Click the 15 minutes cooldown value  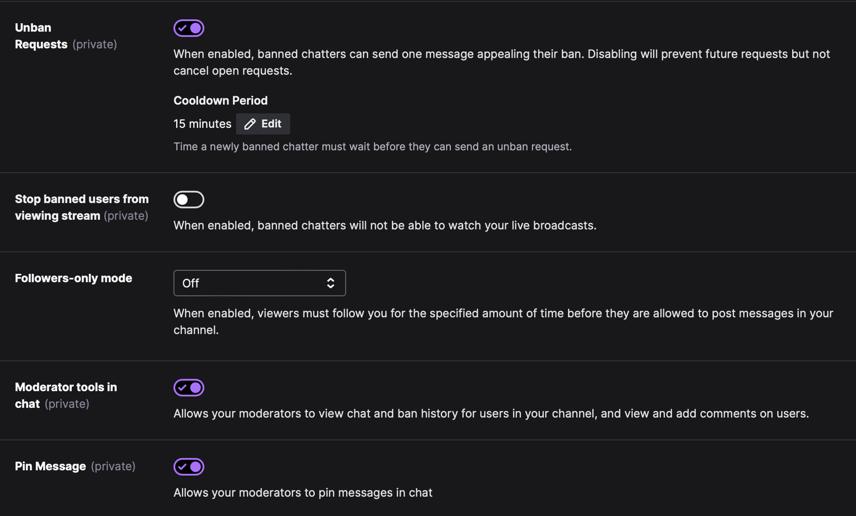[x=202, y=124]
